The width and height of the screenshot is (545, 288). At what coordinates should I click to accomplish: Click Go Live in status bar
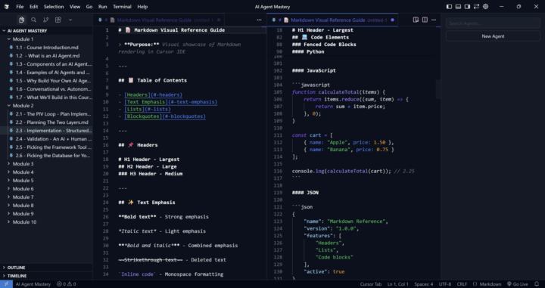click(x=518, y=284)
